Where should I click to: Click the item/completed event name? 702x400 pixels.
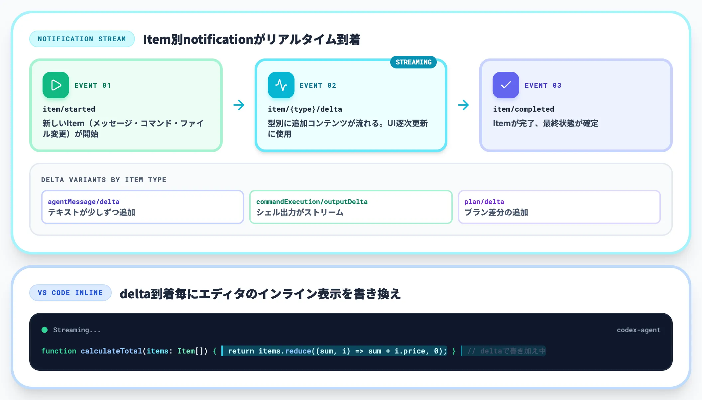tap(524, 109)
